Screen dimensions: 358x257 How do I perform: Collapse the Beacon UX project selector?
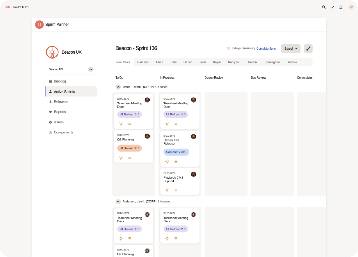(91, 69)
